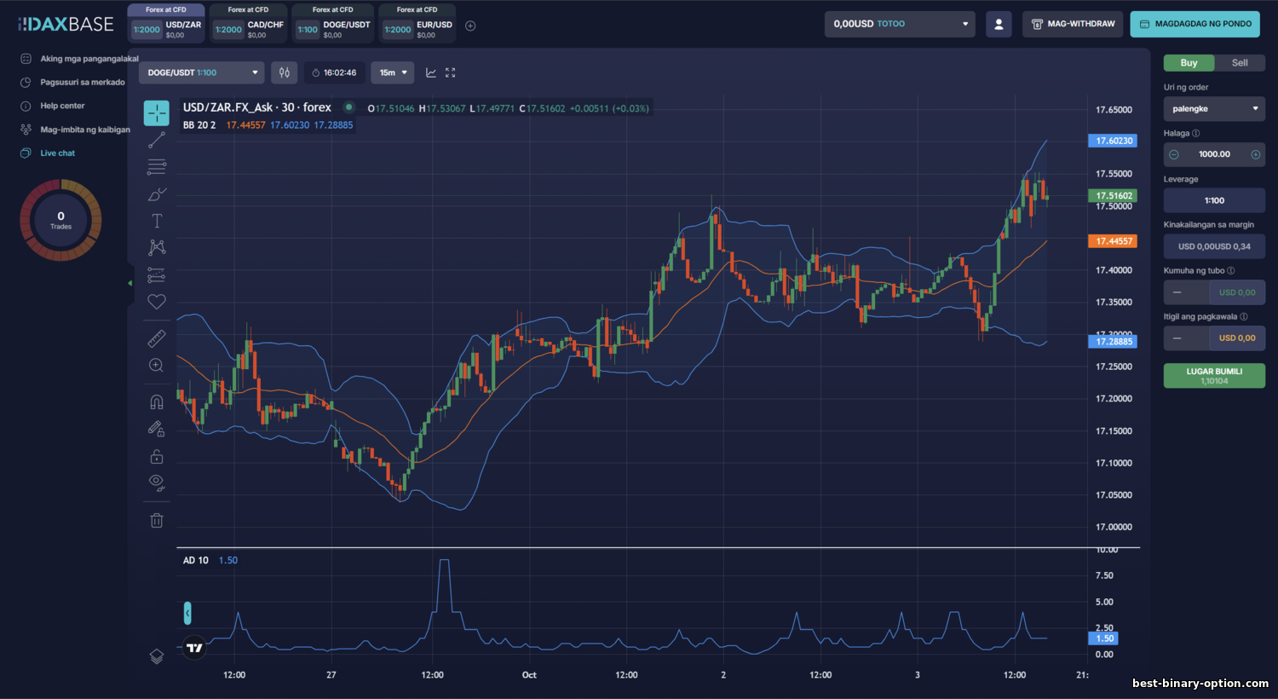Open the candlestick chart type selector
Viewport: 1278px width, 699px height.
[x=285, y=72]
